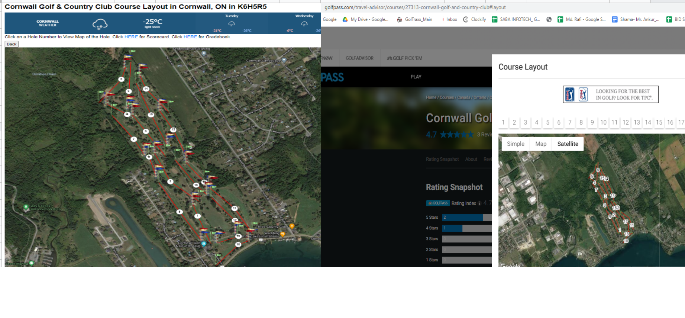Open the Inbox bookmark
Image resolution: width=685 pixels, height=318 pixels.
click(x=449, y=19)
